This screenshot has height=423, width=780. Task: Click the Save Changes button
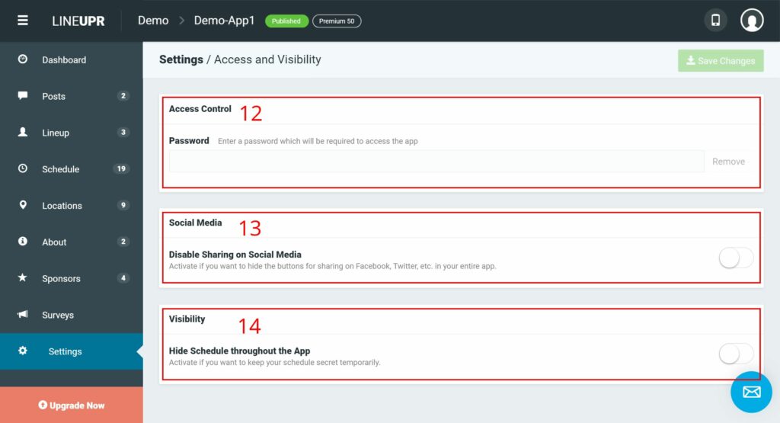coord(721,61)
